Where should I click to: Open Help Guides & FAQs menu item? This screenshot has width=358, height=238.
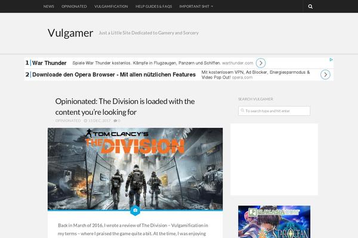[154, 7]
